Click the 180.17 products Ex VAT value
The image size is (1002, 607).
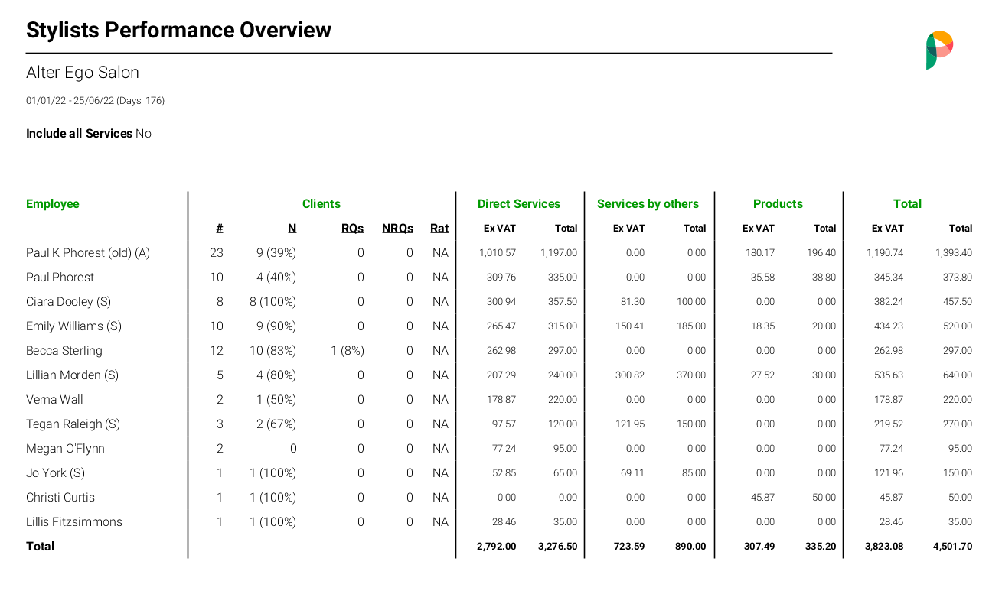click(x=760, y=253)
